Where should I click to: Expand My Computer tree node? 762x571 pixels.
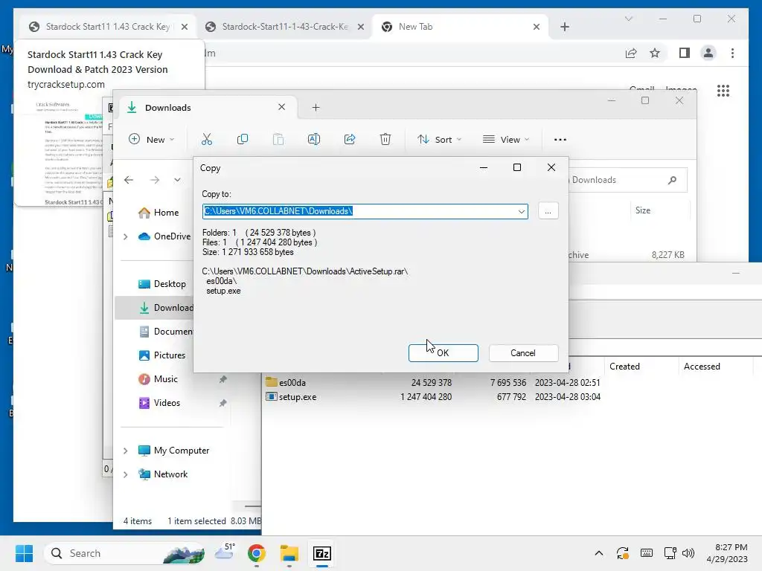(125, 451)
